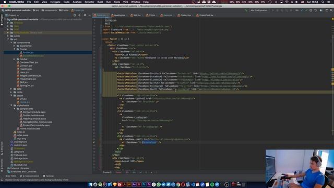Collapse the stylesheets folder
Viewport: 334px width, 188px height.
point(11,105)
